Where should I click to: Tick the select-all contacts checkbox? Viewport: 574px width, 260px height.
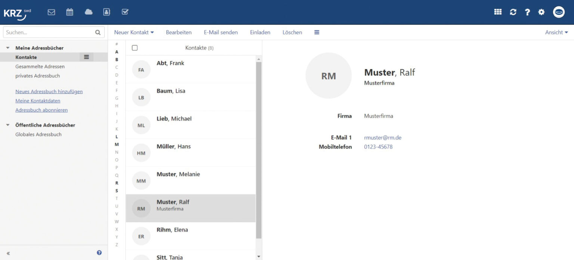coord(135,48)
